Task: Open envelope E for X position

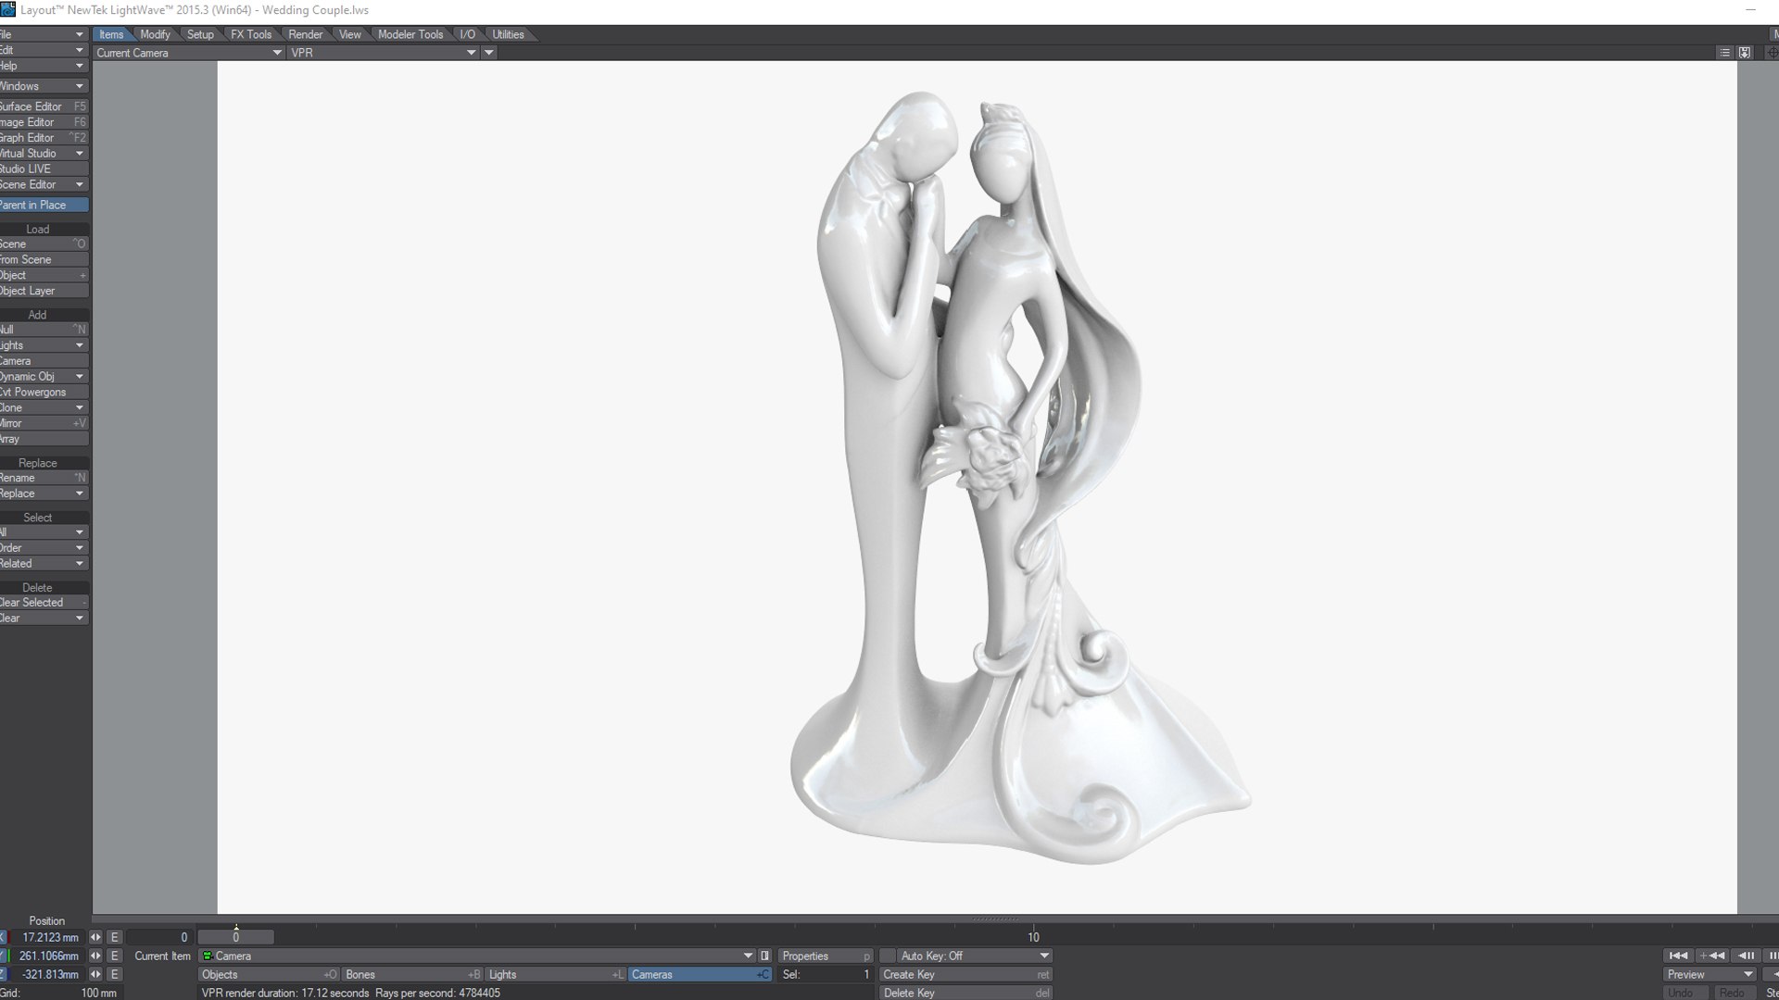Action: (114, 937)
